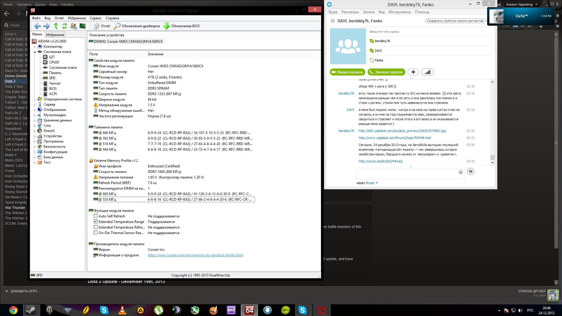Open the system monitor graph icon in AIDA64 toolbar

83,26
